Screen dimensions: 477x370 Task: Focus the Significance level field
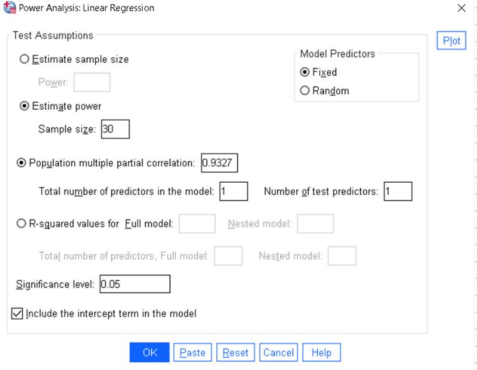click(x=134, y=284)
